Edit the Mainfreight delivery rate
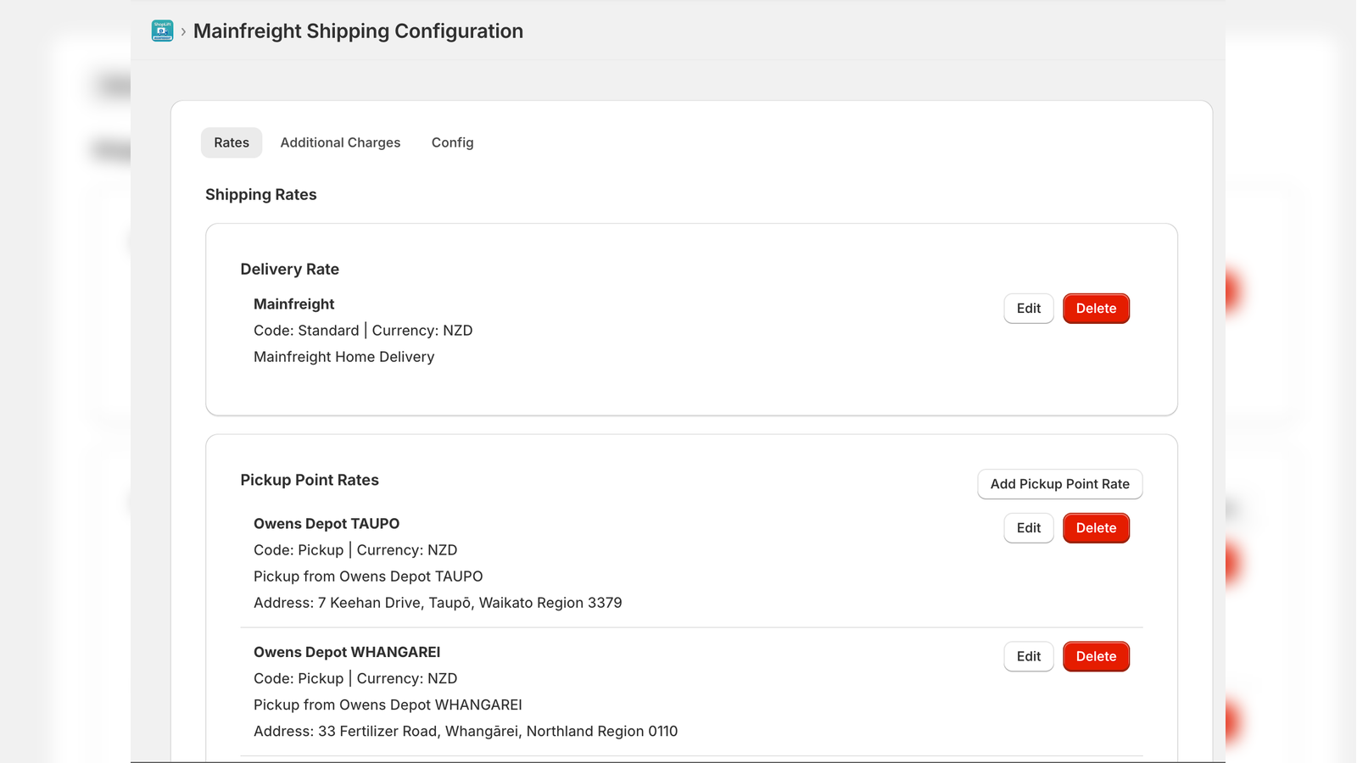The image size is (1357, 763). 1028,308
